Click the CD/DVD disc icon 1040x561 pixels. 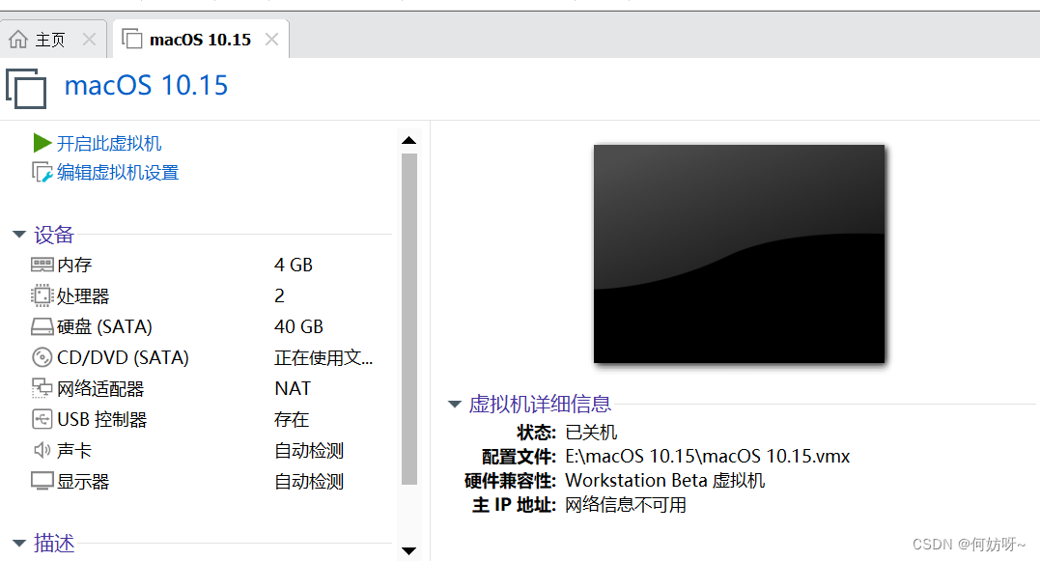tap(42, 357)
